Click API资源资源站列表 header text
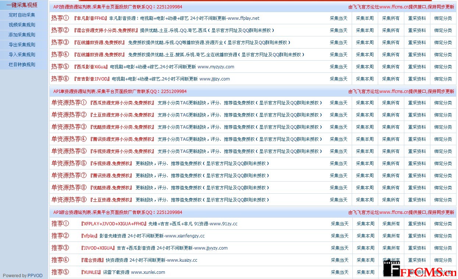This screenshot has height=279, width=458. (118, 7)
